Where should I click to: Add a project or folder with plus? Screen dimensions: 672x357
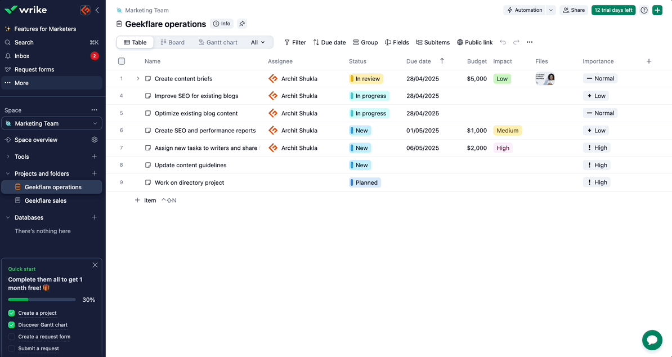pos(95,173)
